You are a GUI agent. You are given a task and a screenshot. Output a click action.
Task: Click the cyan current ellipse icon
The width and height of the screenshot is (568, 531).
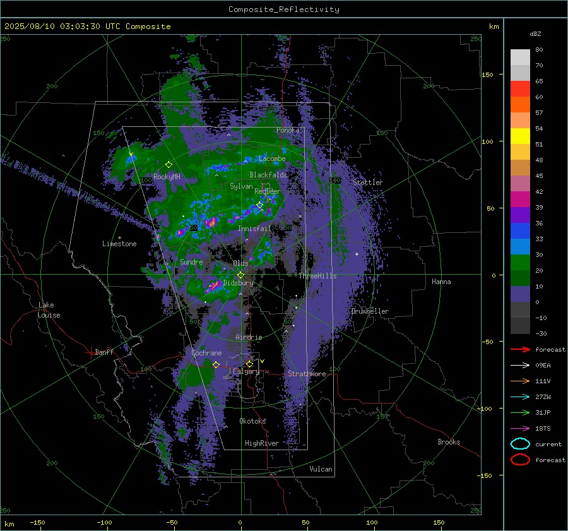pos(520,444)
